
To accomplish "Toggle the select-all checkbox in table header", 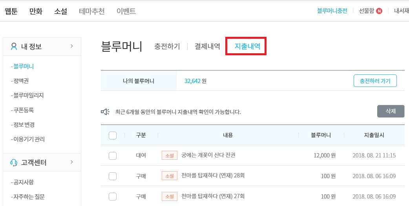I will tap(112, 135).
